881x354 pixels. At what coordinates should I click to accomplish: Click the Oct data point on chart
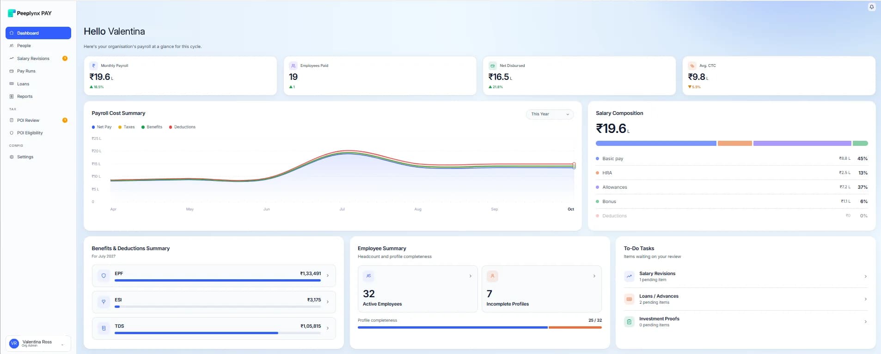click(x=574, y=165)
